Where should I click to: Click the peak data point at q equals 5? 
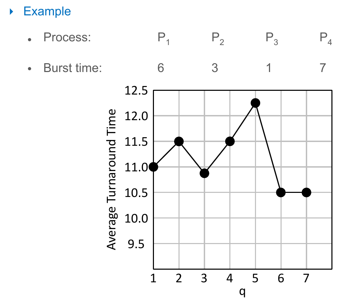tap(255, 103)
